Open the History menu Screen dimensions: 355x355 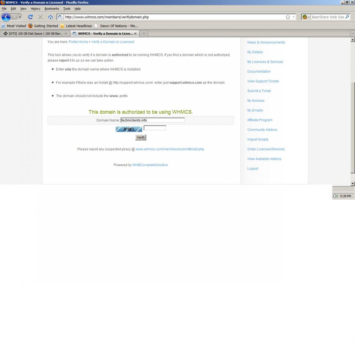click(35, 9)
